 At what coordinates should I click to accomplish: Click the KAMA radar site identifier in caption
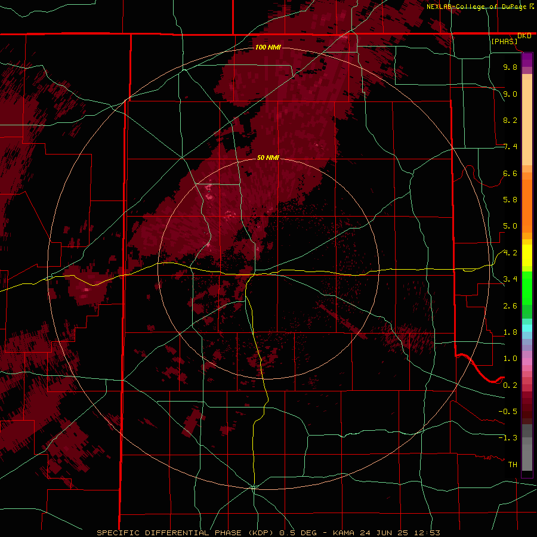pos(344,533)
